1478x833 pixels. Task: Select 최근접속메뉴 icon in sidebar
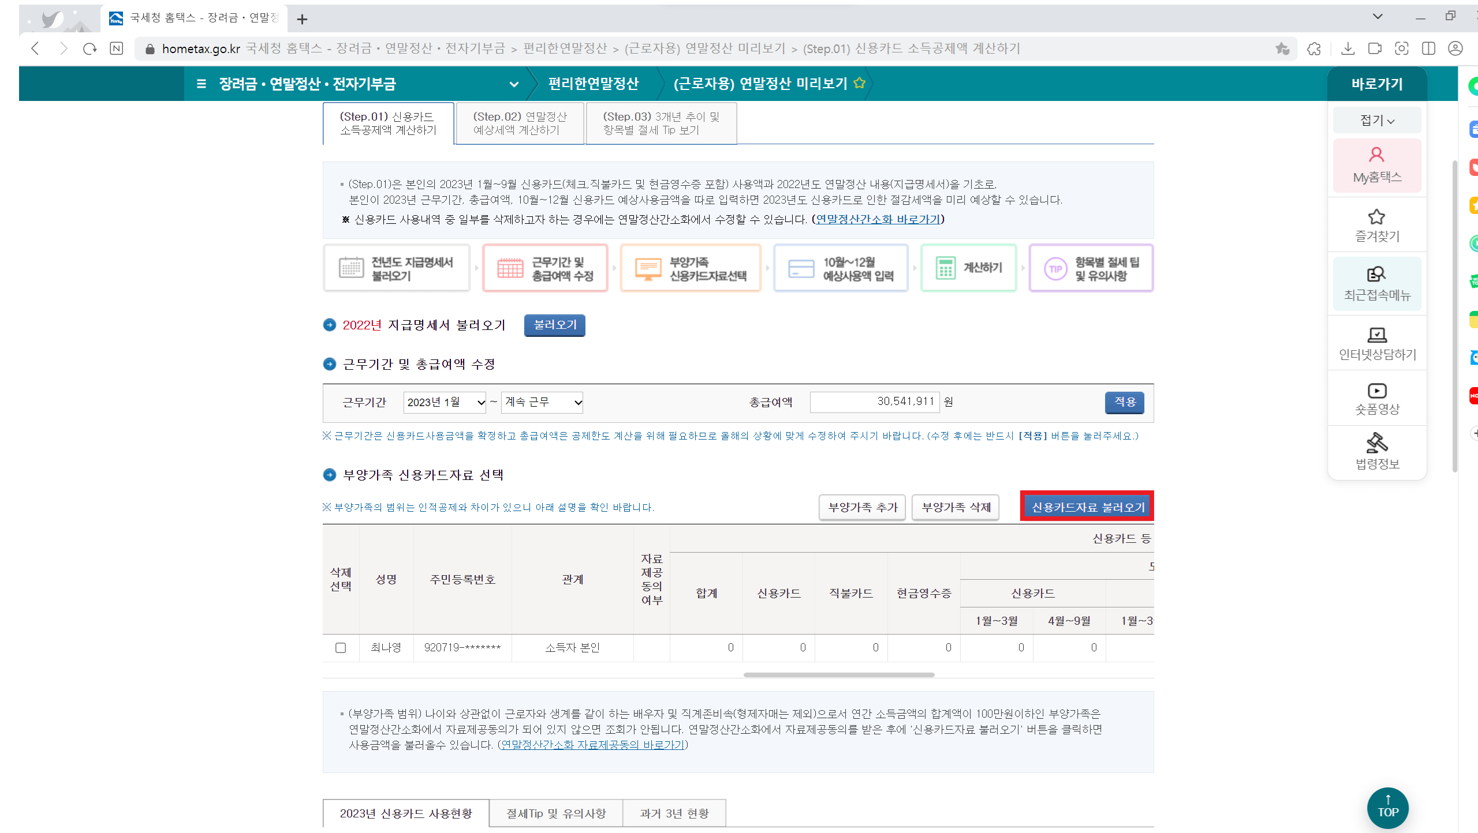(1376, 283)
